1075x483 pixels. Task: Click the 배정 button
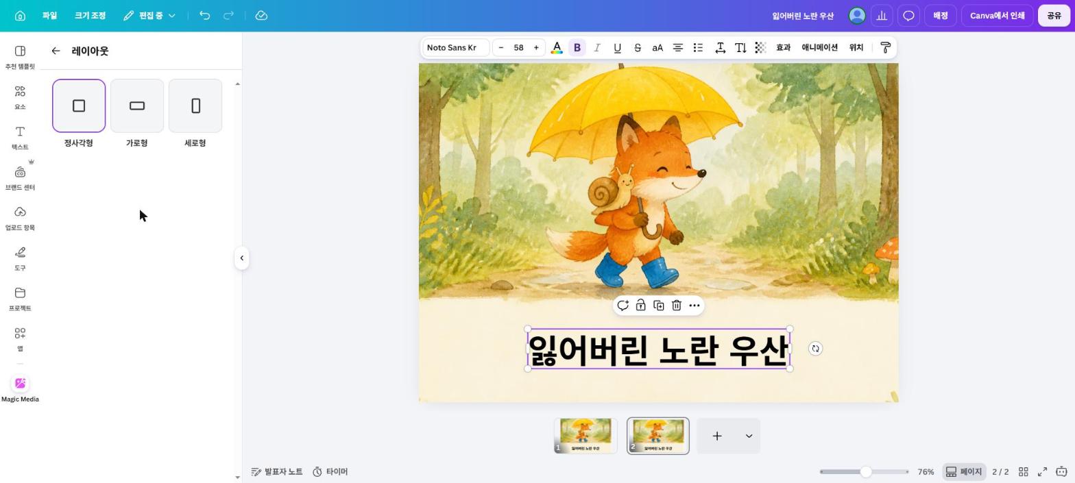coord(941,16)
